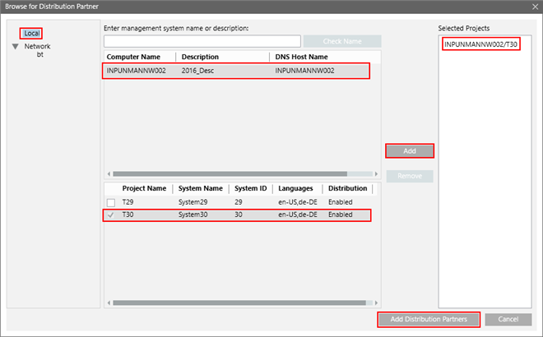543x337 pixels.
Task: Tick the checkbox for project T29
Action: (x=110, y=202)
